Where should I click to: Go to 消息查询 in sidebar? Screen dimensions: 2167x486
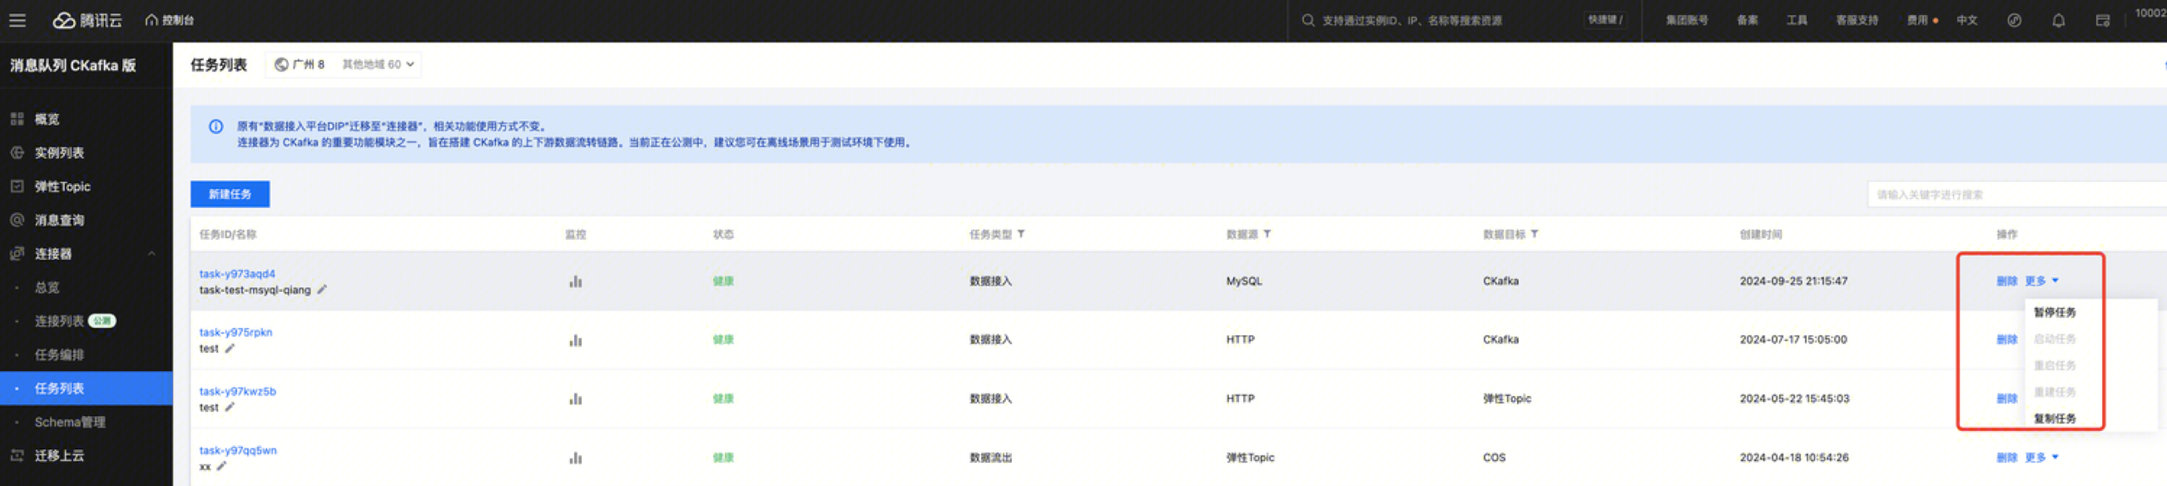tap(59, 221)
